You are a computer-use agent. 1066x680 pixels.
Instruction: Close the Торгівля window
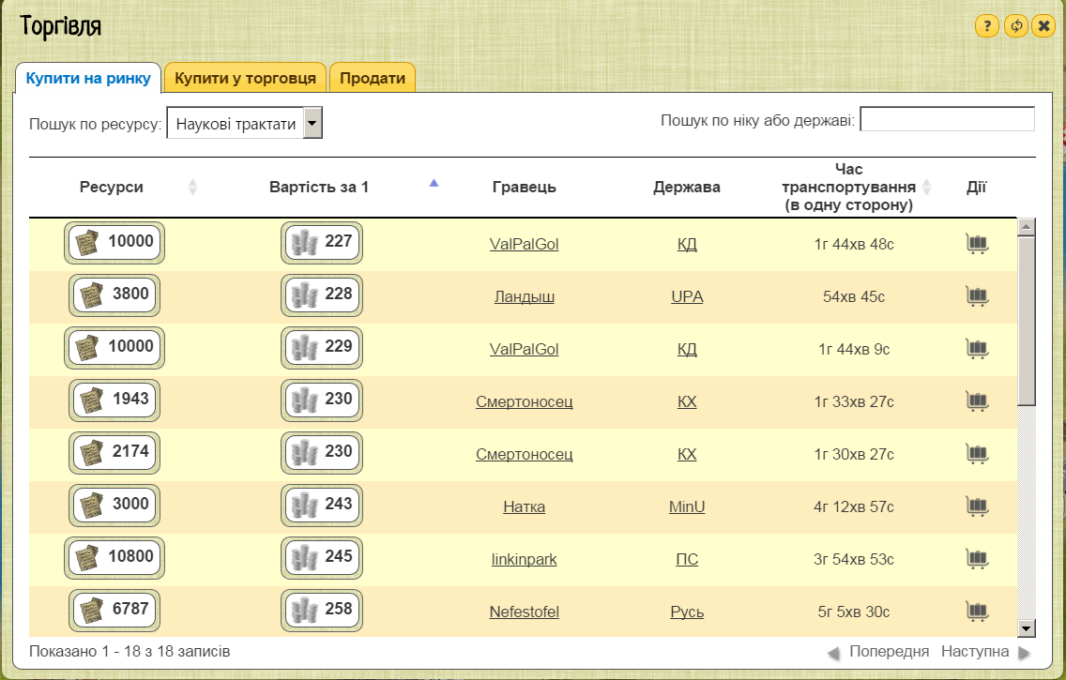1043,26
